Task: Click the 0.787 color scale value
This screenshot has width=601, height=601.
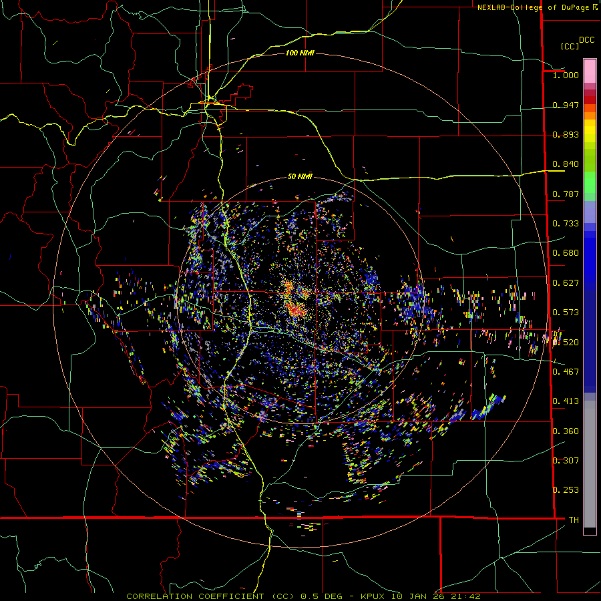Action: 566,194
